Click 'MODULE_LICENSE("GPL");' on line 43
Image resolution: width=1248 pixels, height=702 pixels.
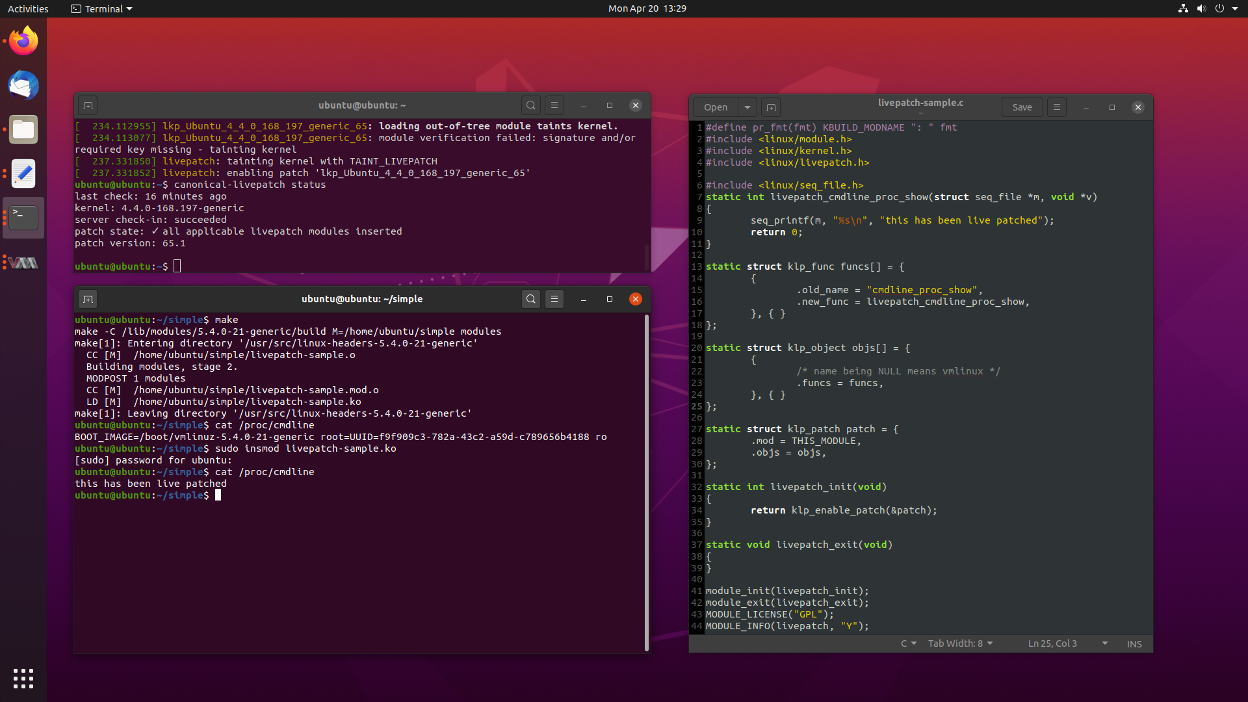(770, 614)
